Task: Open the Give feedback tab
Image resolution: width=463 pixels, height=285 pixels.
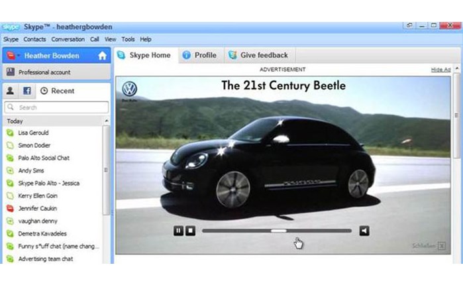Action: 259,55
